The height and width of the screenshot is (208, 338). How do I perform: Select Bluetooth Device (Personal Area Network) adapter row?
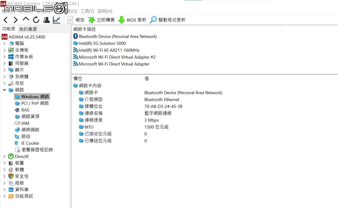click(x=115, y=37)
